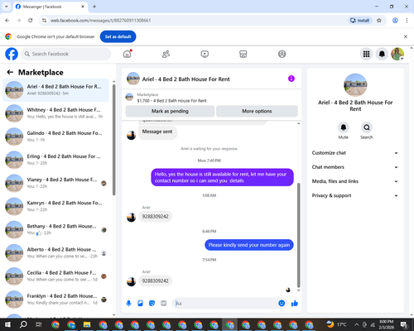The image size is (414, 331).
Task: Click the Search Facebook field
Action: pyautogui.click(x=66, y=54)
